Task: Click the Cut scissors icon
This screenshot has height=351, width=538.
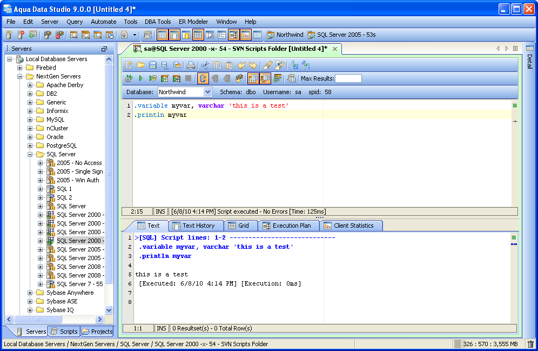Action: (205, 65)
